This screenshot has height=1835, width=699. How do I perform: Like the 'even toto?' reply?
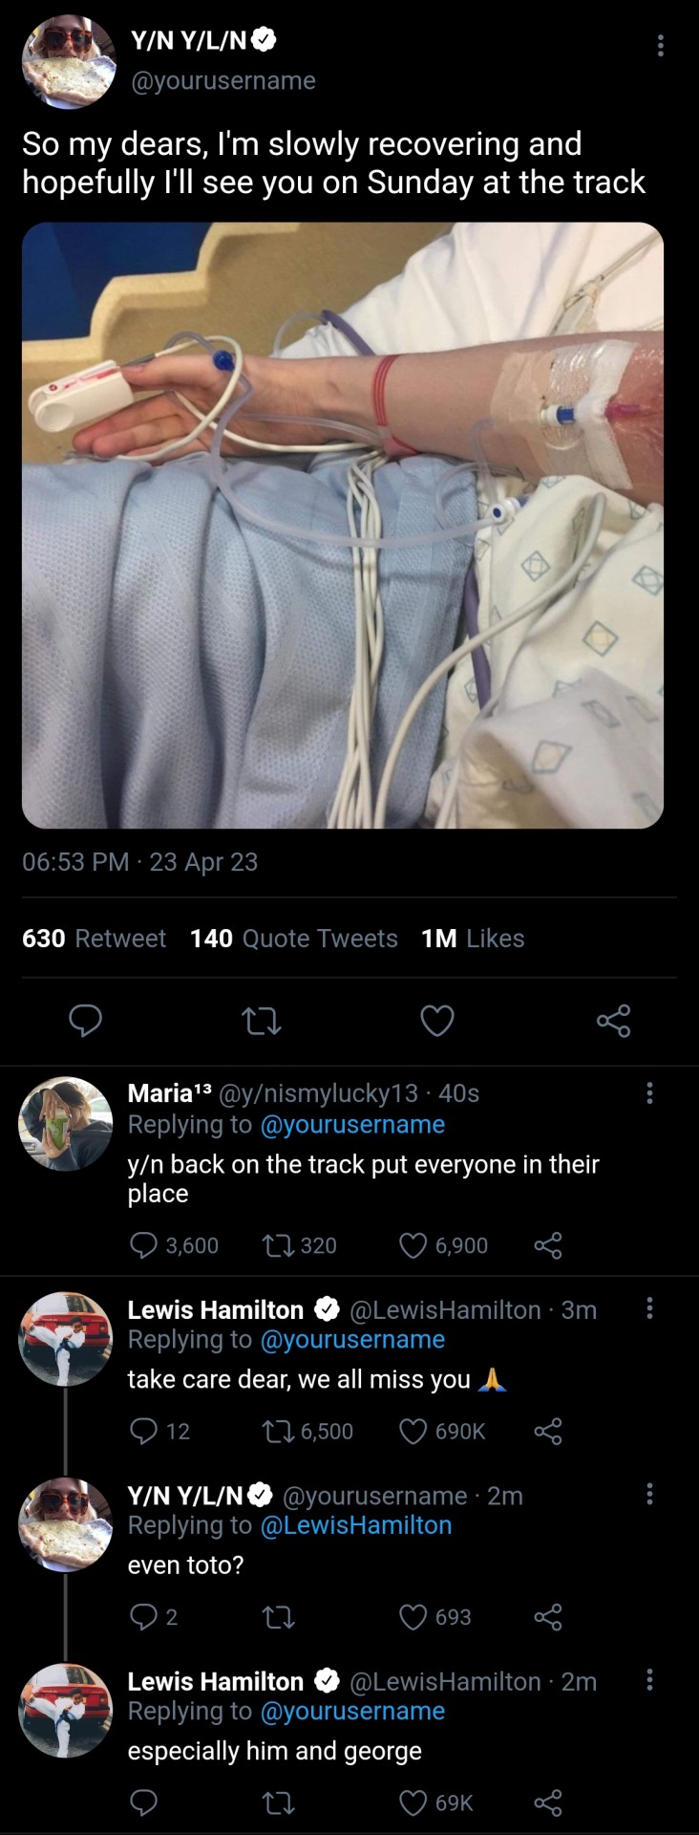point(413,1616)
